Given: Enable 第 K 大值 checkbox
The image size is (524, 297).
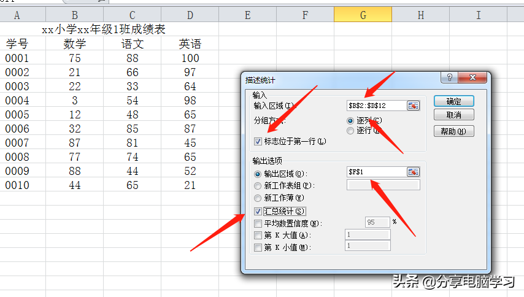Looking at the screenshot, I should [x=258, y=235].
